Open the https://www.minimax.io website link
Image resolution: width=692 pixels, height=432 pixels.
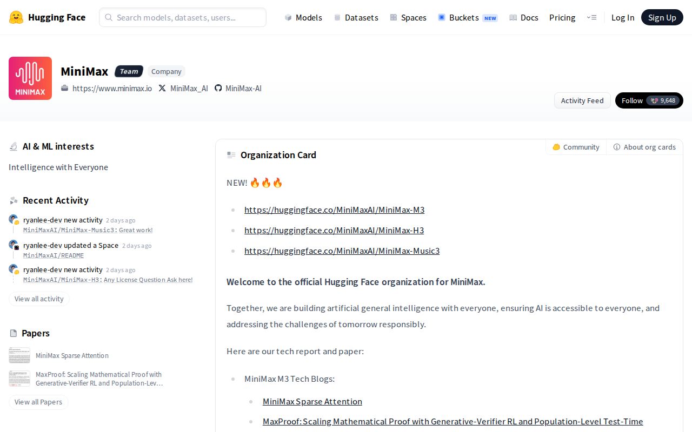pos(112,88)
